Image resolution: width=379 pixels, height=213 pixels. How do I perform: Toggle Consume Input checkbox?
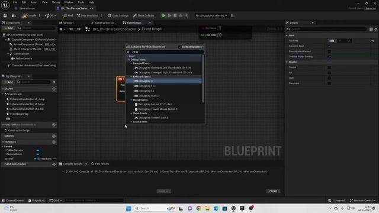click(x=329, y=46)
